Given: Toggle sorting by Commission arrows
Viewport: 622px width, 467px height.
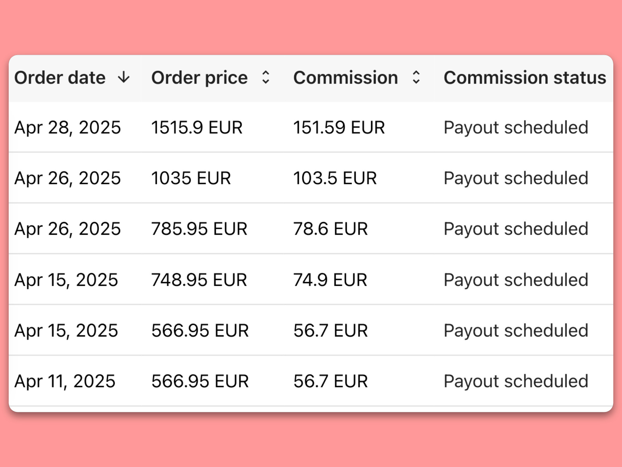Looking at the screenshot, I should pos(416,77).
